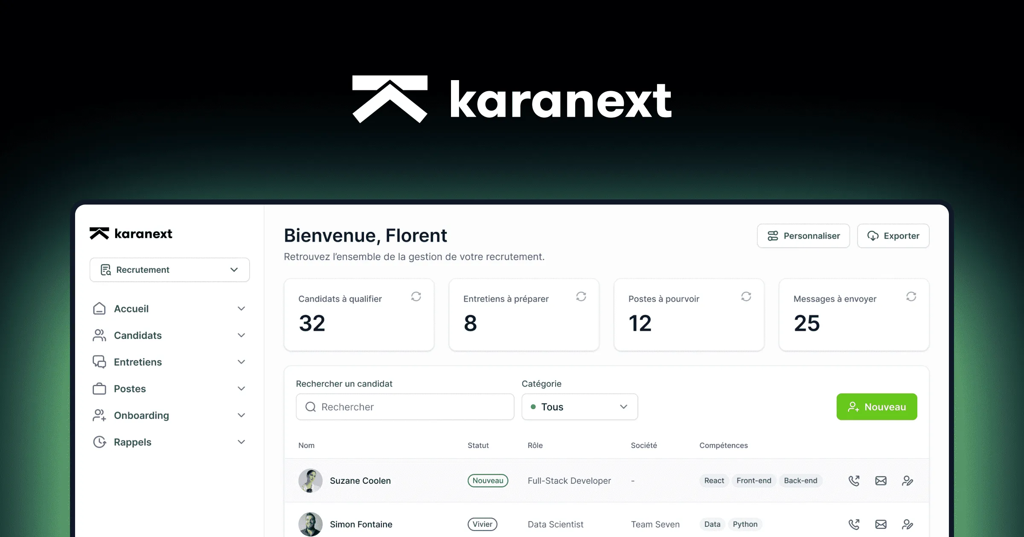Viewport: 1024px width, 537px height.
Task: Refresh the Postes à pourvoir card
Action: click(x=746, y=297)
